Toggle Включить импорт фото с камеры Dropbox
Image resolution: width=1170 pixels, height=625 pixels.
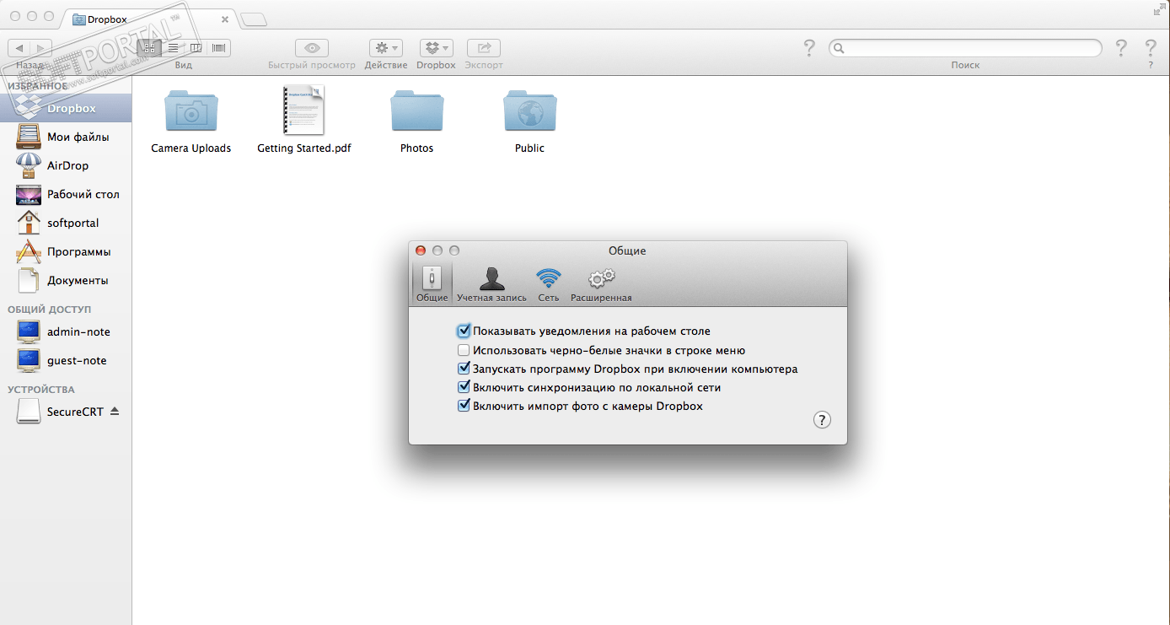[x=464, y=406]
